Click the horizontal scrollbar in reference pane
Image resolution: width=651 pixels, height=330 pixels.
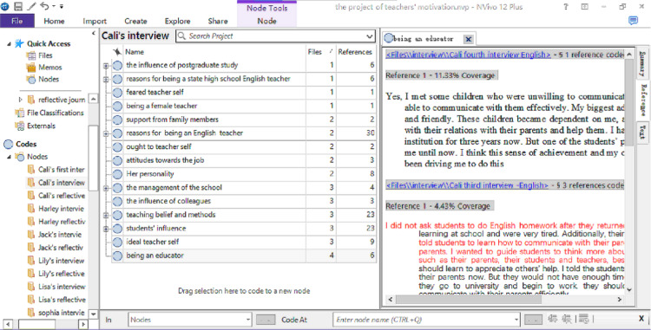click(x=504, y=299)
